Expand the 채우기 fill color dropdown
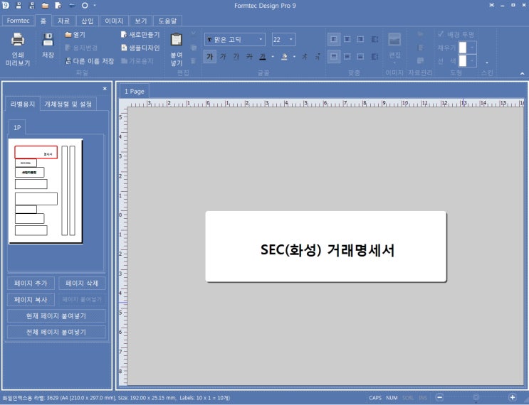 click(x=471, y=48)
